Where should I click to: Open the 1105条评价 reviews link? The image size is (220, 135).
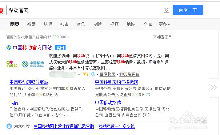[x=129, y=74]
